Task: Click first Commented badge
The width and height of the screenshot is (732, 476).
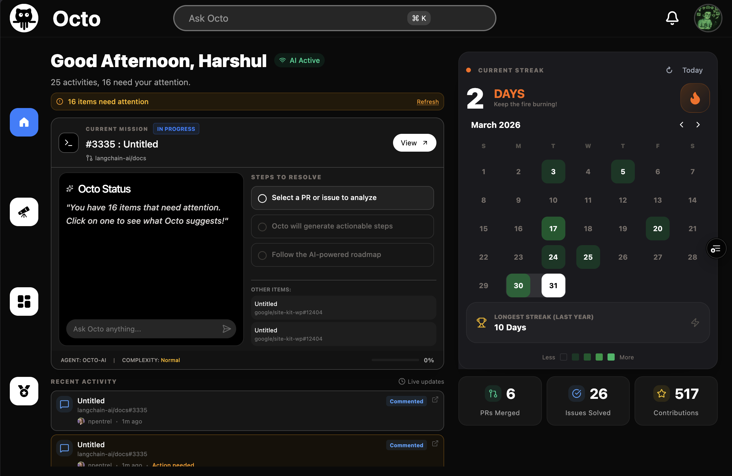Action: point(406,402)
